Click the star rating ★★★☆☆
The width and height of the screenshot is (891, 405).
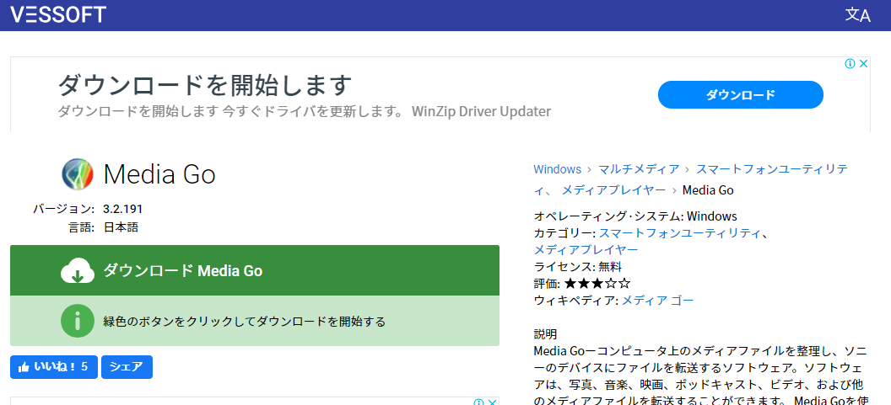(x=597, y=284)
